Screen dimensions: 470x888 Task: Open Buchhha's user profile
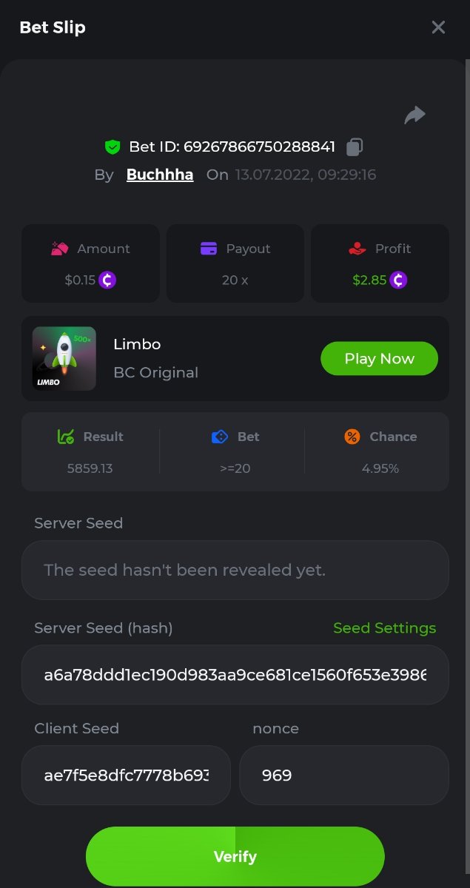[x=160, y=175]
